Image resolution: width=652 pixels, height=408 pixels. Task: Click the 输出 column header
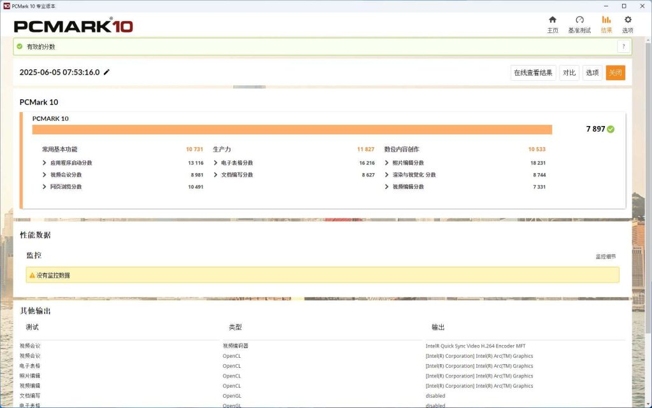[438, 327]
